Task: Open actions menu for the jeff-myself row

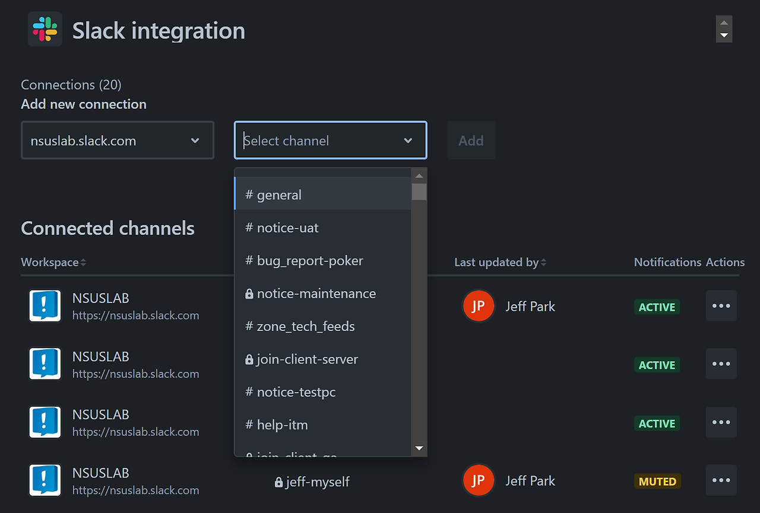Action: click(x=721, y=480)
